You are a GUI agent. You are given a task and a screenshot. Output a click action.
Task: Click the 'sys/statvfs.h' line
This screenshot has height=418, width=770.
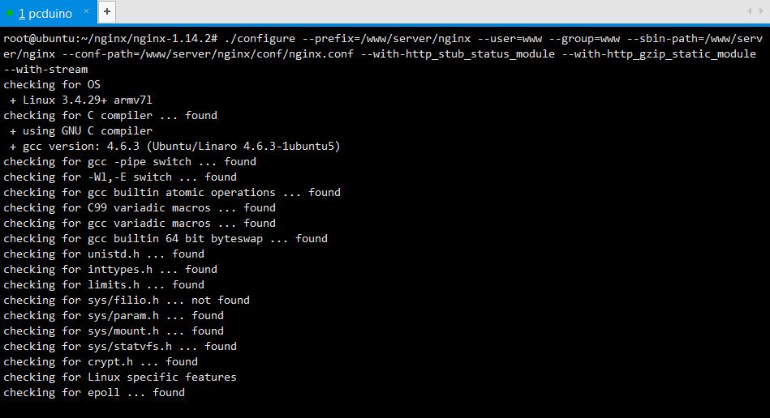tap(120, 347)
